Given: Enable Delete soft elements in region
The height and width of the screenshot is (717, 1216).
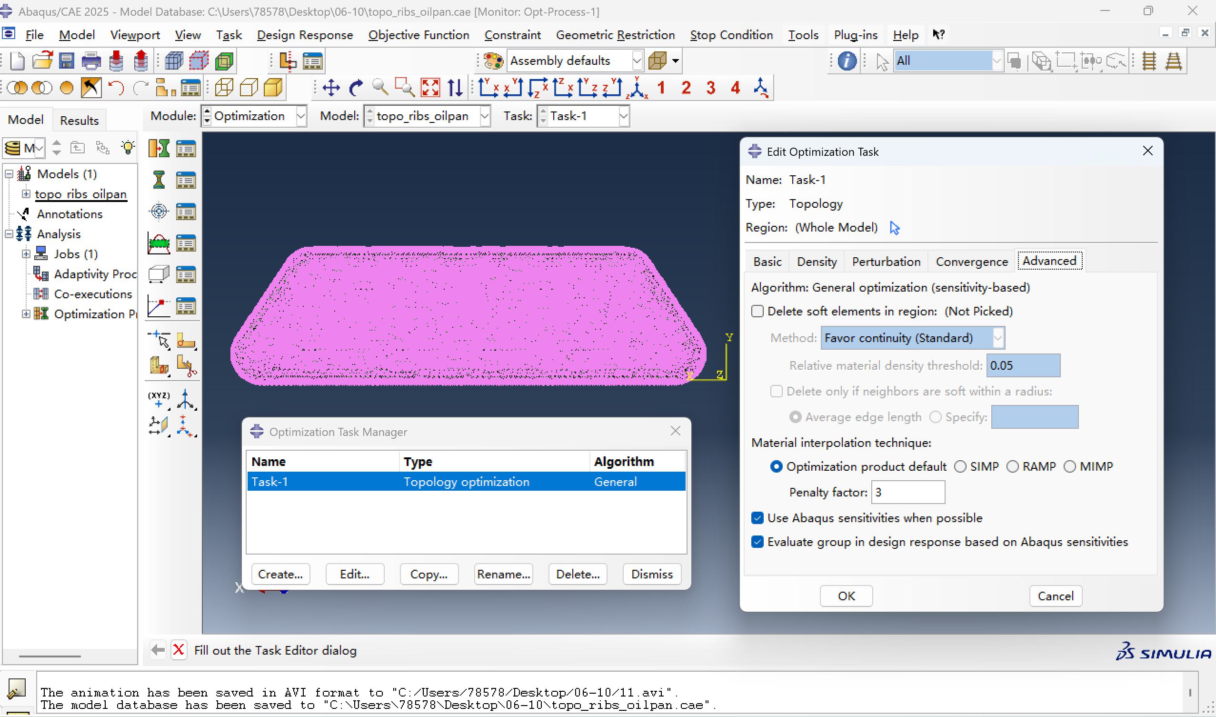Looking at the screenshot, I should [758, 312].
